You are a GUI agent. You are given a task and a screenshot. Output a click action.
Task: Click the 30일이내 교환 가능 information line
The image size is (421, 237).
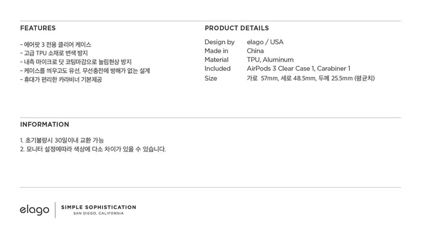(62, 140)
